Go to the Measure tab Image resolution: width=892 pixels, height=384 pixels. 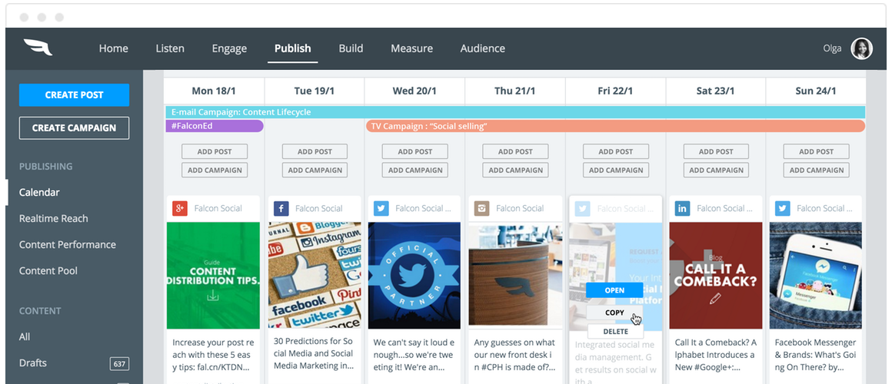[412, 49]
